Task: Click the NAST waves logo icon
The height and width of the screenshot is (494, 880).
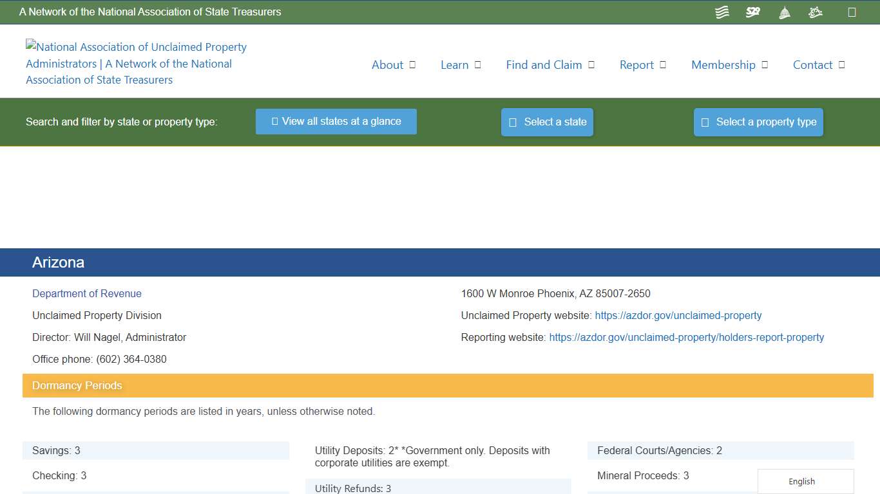Action: [x=722, y=12]
